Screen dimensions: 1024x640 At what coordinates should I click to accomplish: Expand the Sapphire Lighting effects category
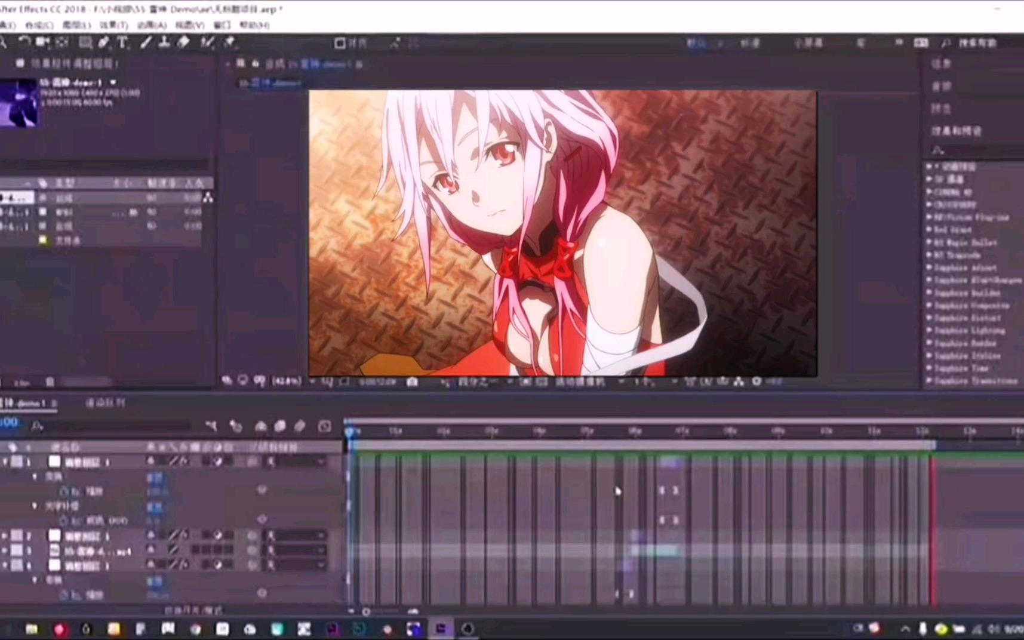tap(930, 330)
